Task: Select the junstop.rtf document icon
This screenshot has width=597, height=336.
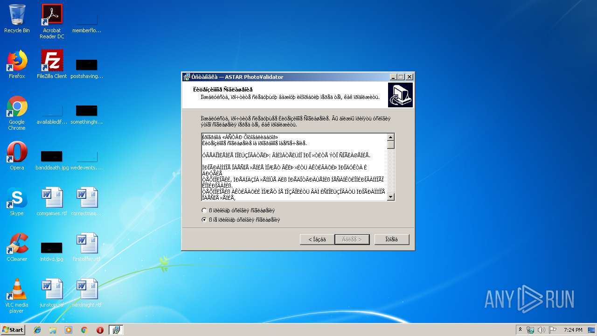Action: (x=52, y=293)
